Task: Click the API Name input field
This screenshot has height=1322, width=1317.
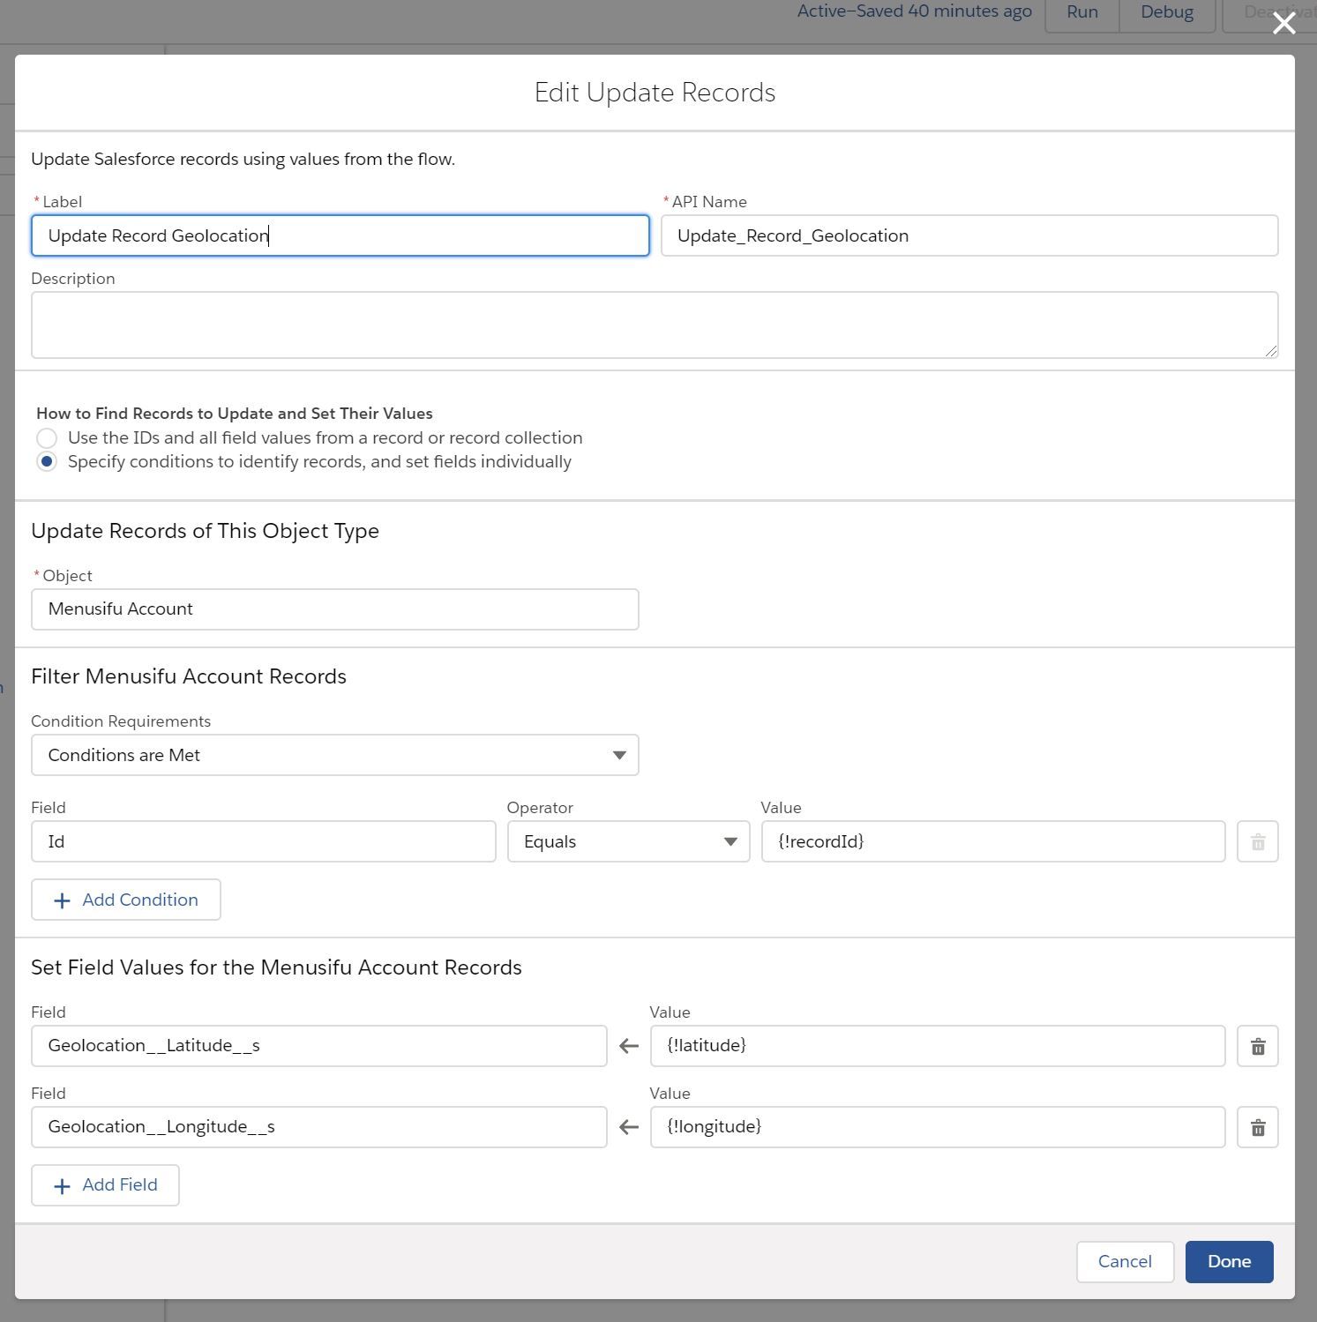Action: [x=969, y=235]
